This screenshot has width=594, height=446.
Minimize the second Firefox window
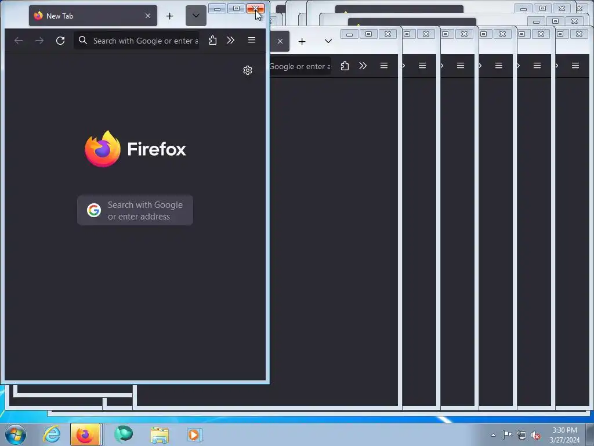[x=349, y=34]
